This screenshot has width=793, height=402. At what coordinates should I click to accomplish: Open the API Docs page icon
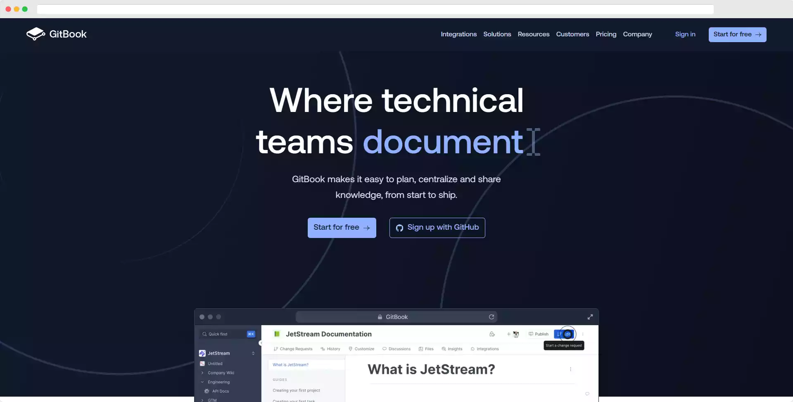pyautogui.click(x=207, y=391)
